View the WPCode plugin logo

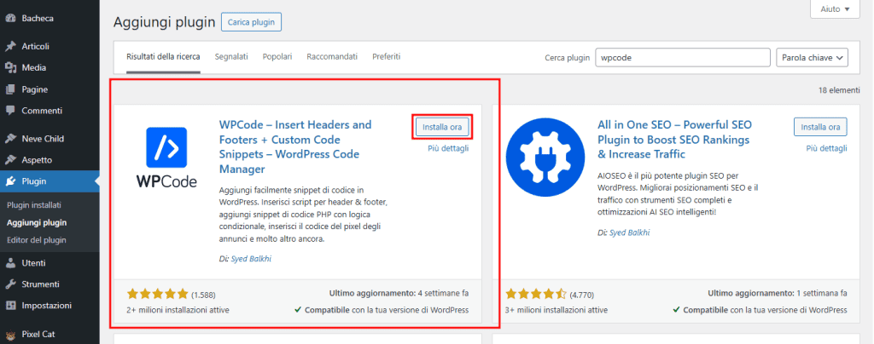tap(166, 158)
